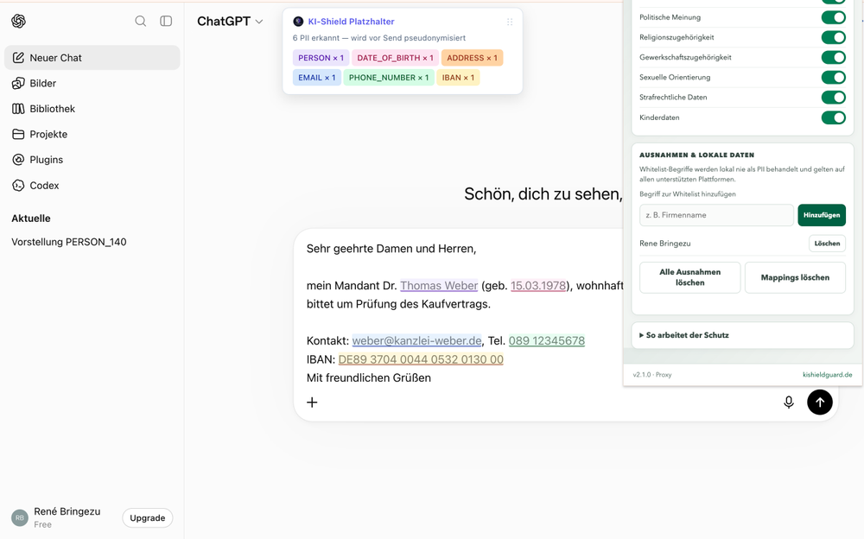Click highlighted name Thomas Weber
Image resolution: width=864 pixels, height=539 pixels.
(x=439, y=286)
